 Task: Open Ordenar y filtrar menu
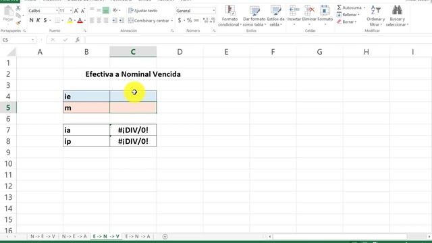coord(375,16)
